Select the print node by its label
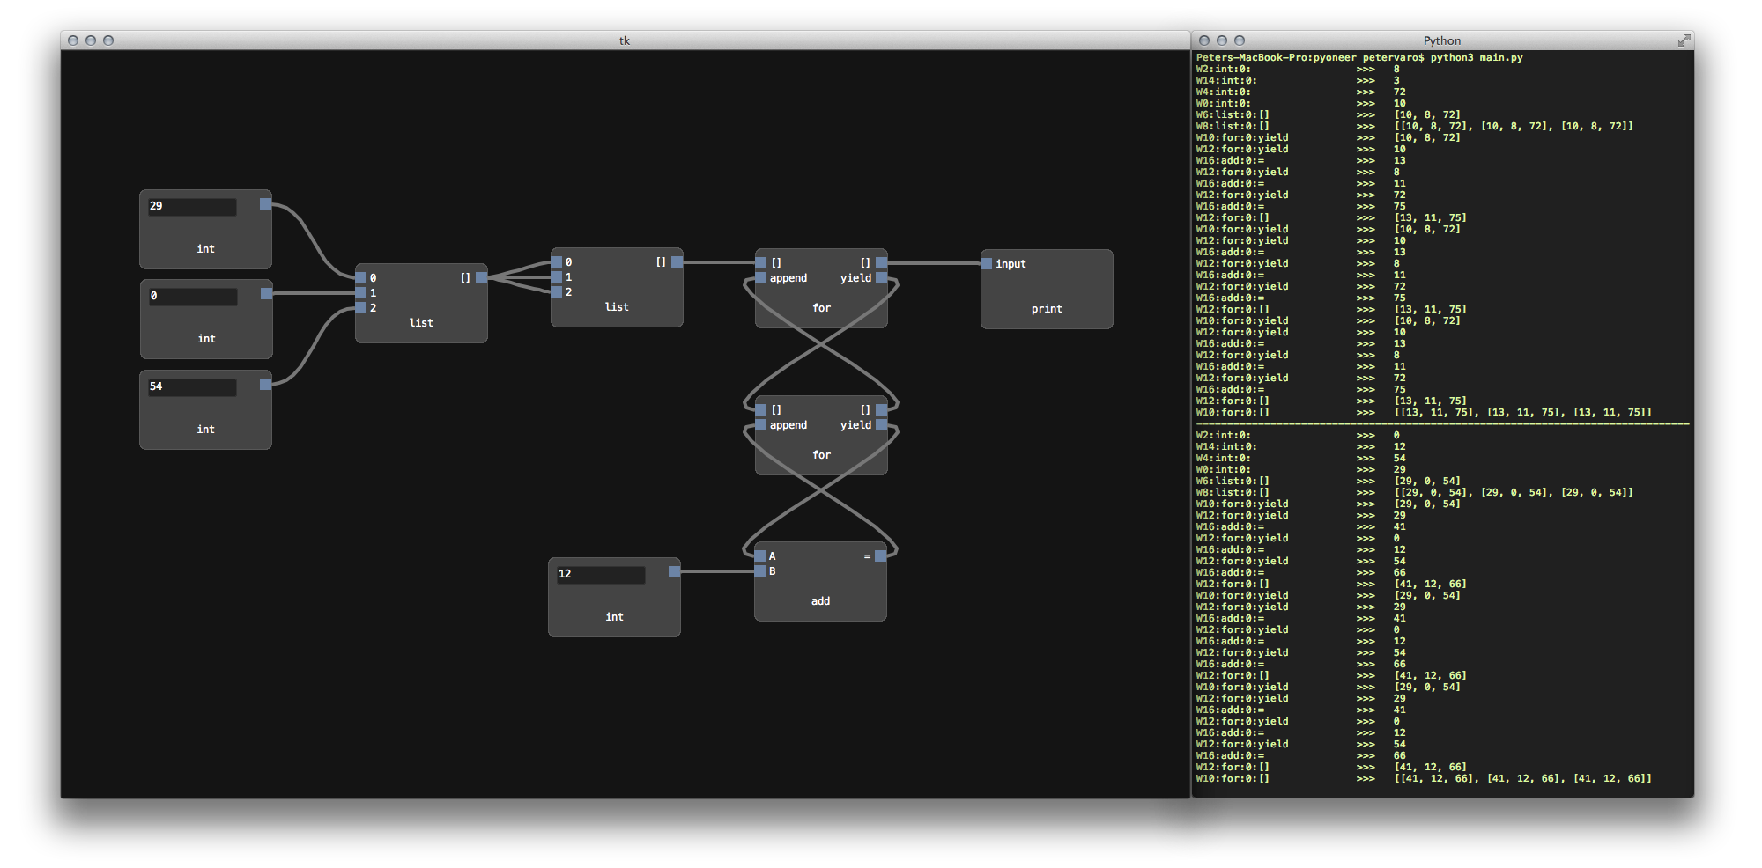The height and width of the screenshot is (868, 1762). tap(1047, 309)
